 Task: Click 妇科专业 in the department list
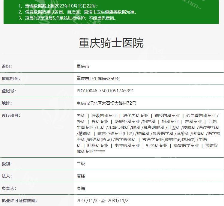[x=170, y=121]
